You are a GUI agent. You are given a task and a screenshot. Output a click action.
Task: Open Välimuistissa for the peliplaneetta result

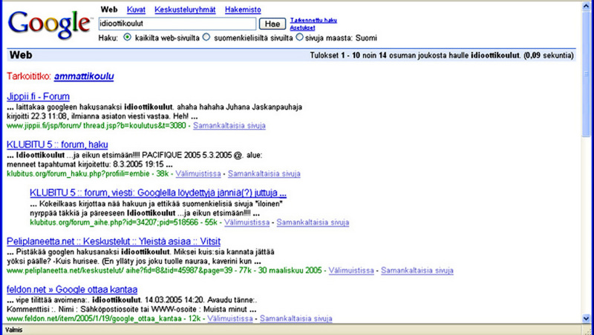[351, 271]
